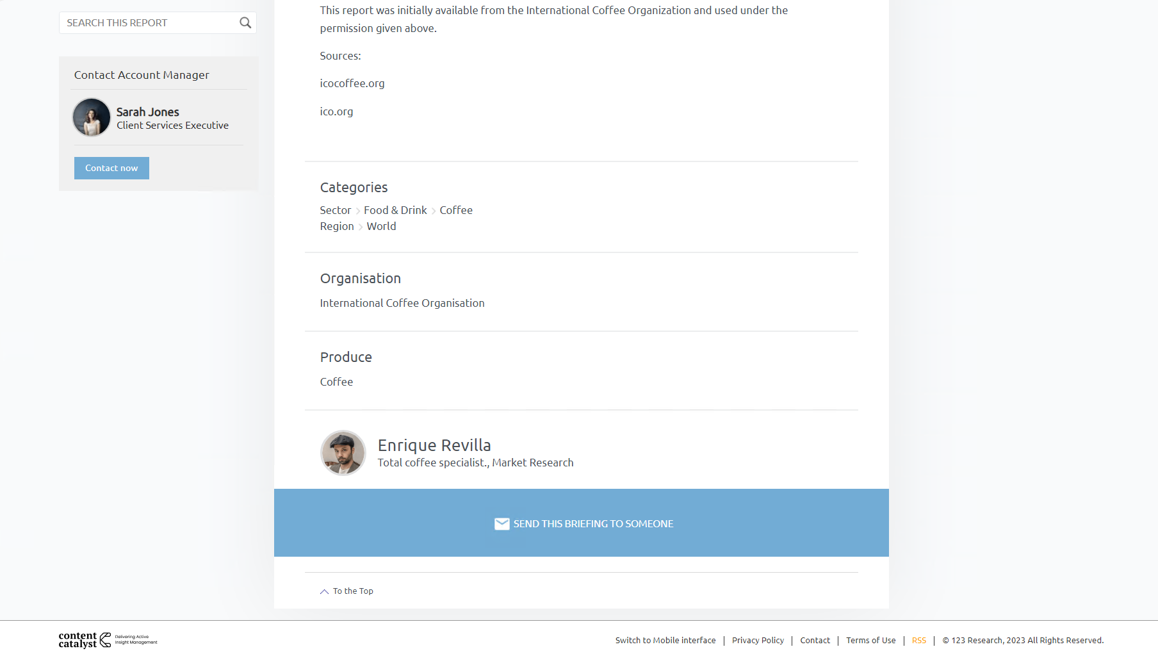This screenshot has width=1158, height=656.
Task: Switch to Mobile interface link
Action: [665, 640]
